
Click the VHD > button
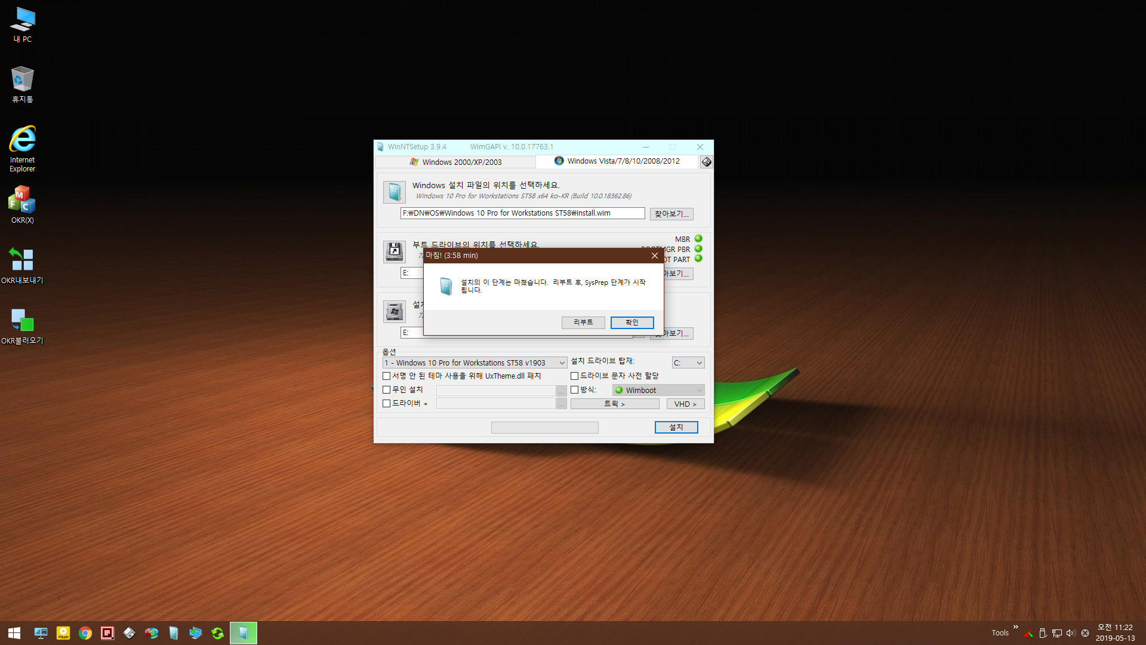685,404
